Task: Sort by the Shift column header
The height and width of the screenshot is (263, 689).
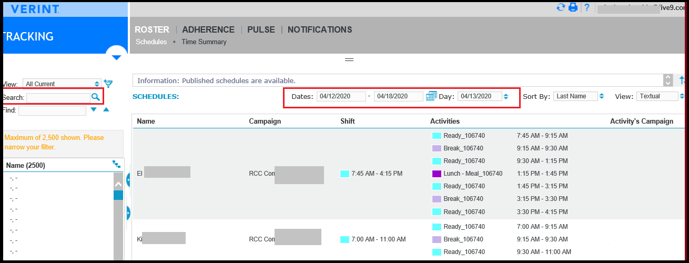Action: (348, 122)
